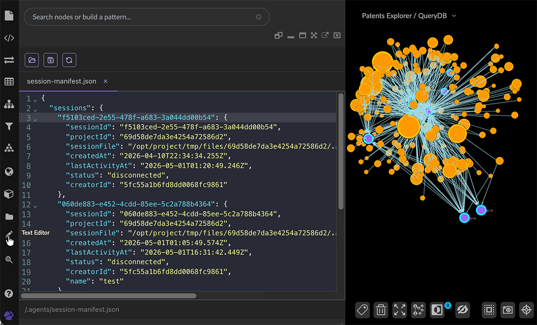The image size is (537, 325).
Task: Collapse the fold arrow on line 3
Action: coord(35,120)
